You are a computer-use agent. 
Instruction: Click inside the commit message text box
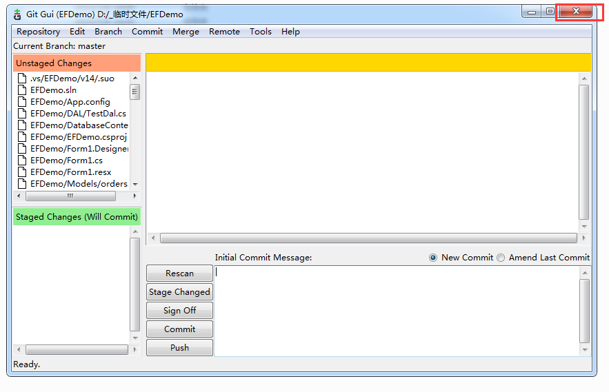[x=397, y=310]
